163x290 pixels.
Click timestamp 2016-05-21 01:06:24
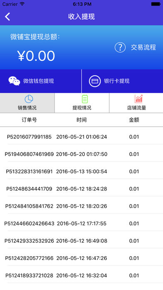81,137
